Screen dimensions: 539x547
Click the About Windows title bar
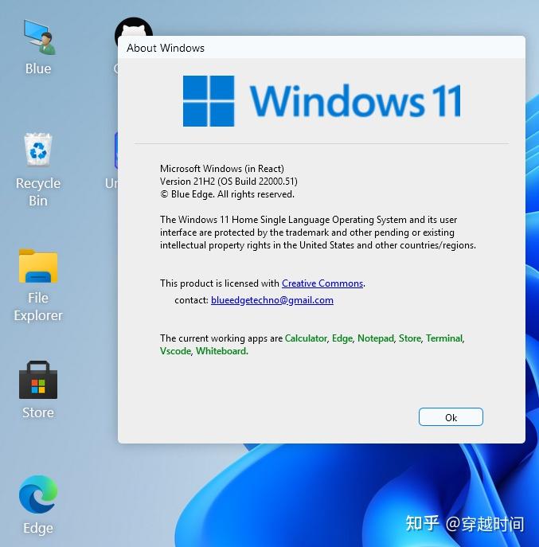point(322,48)
